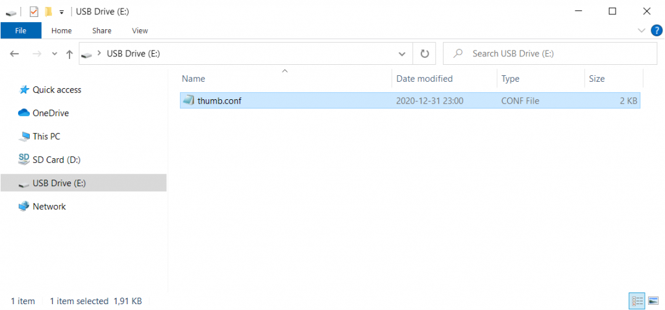Click USB Drive (E:) in address bar
This screenshot has width=665, height=310.
click(x=133, y=54)
